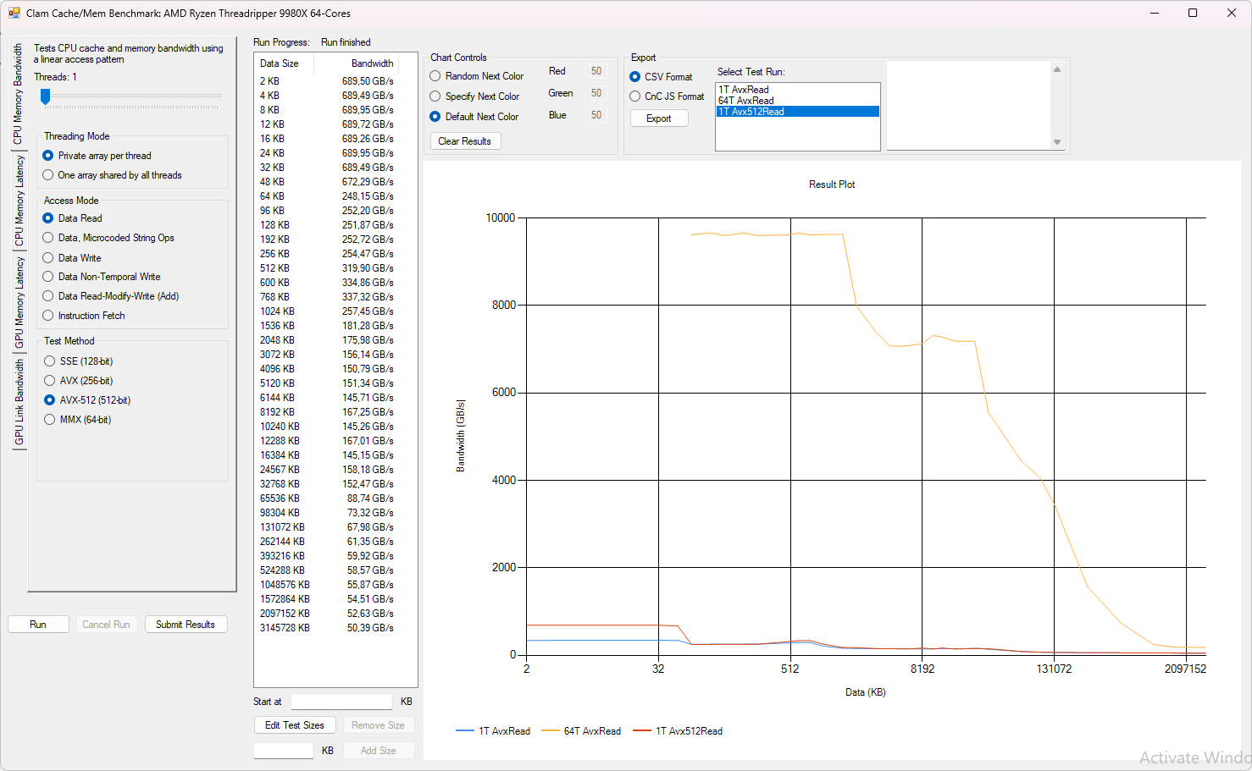Select the 3145728 KB result row

[x=327, y=628]
